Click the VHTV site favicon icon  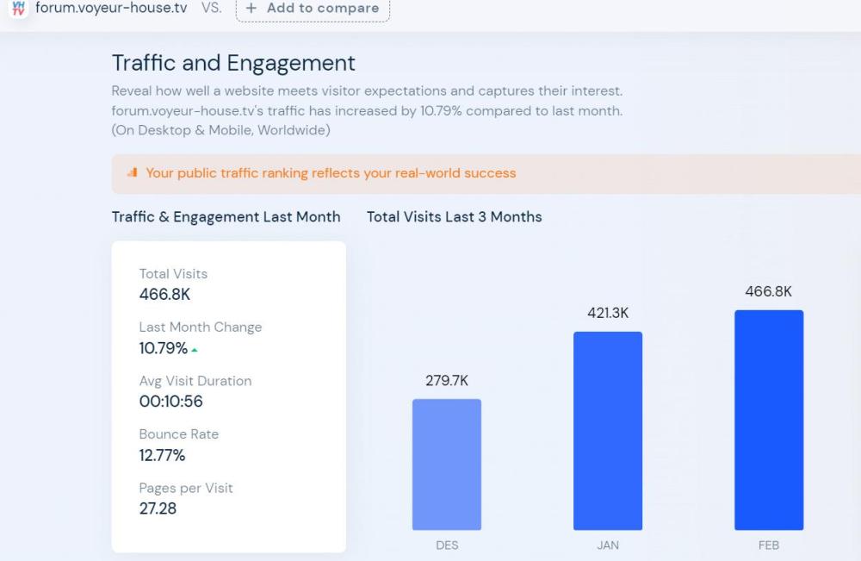pyautogui.click(x=19, y=8)
